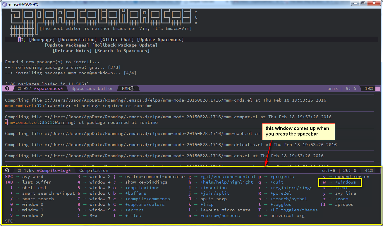Click the [Update Packages] button
383x226 pixels.
click(x=67, y=45)
